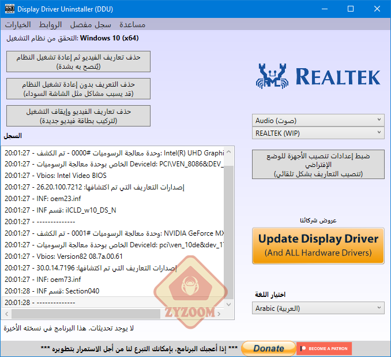Open the REALTEK (WIP) vendor dropdown

[x=318, y=133]
